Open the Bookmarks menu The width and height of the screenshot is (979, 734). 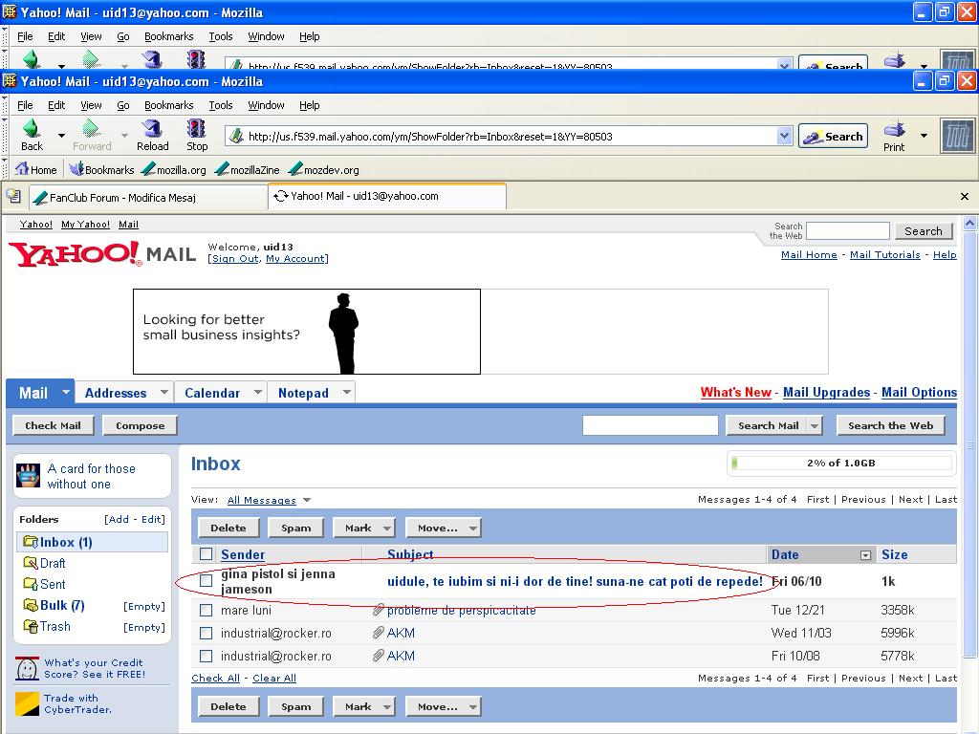168,105
